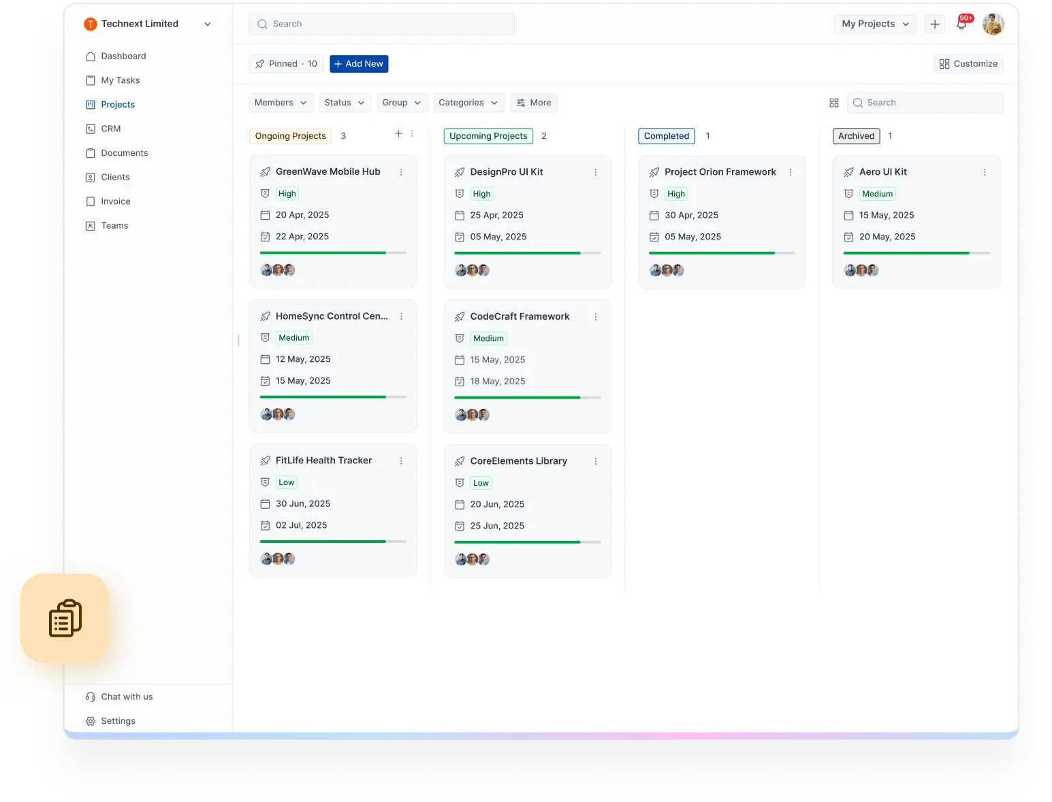The width and height of the screenshot is (1052, 802).
Task: Open Documents in the sidebar
Action: pos(117,153)
